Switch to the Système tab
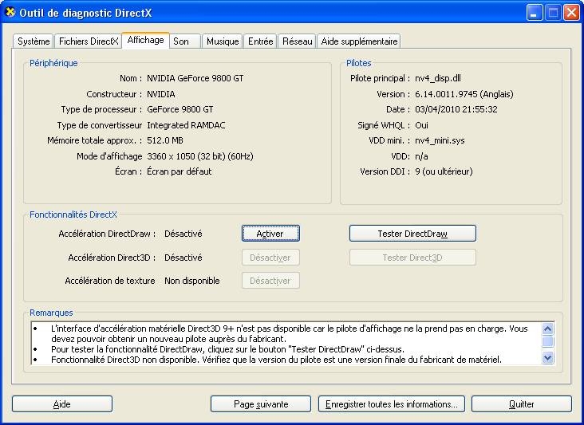 coord(34,41)
